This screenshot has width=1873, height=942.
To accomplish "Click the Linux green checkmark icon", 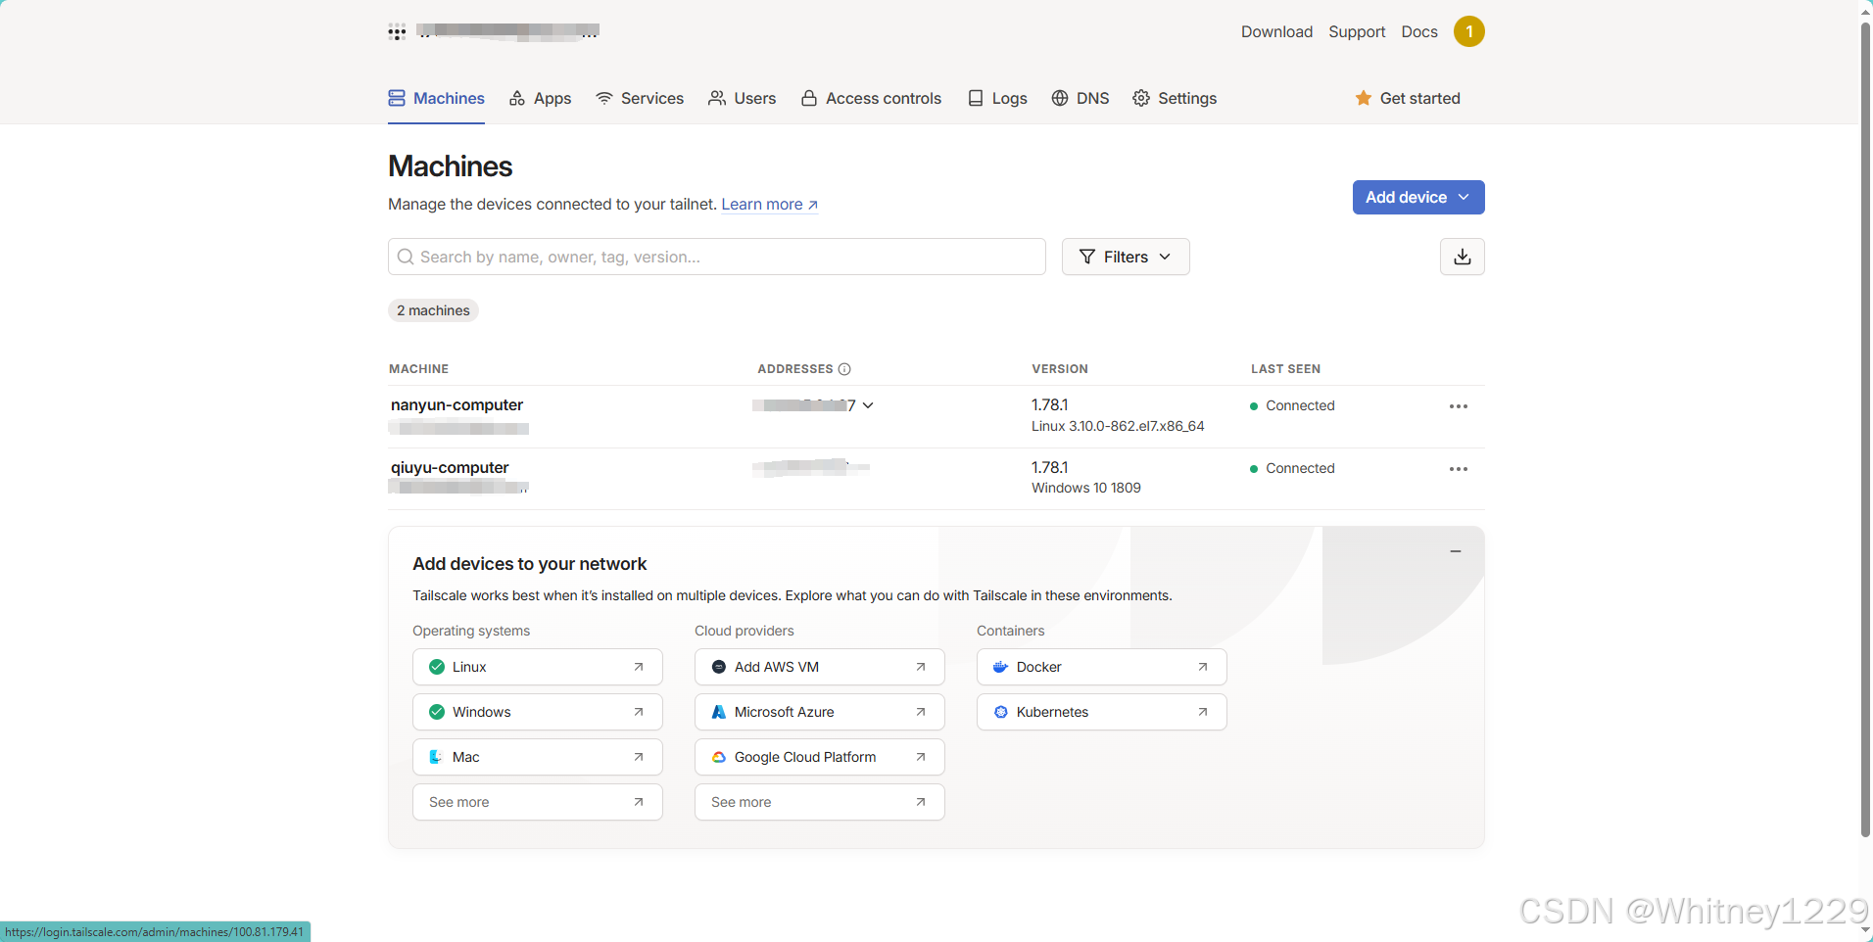I will tap(437, 667).
